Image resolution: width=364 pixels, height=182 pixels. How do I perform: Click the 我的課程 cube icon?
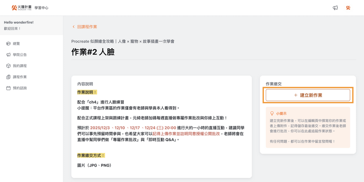coord(8,66)
